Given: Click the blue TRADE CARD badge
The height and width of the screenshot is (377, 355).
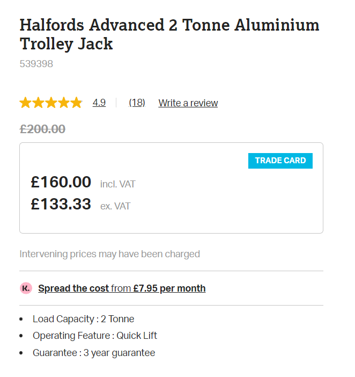Looking at the screenshot, I should [x=280, y=161].
